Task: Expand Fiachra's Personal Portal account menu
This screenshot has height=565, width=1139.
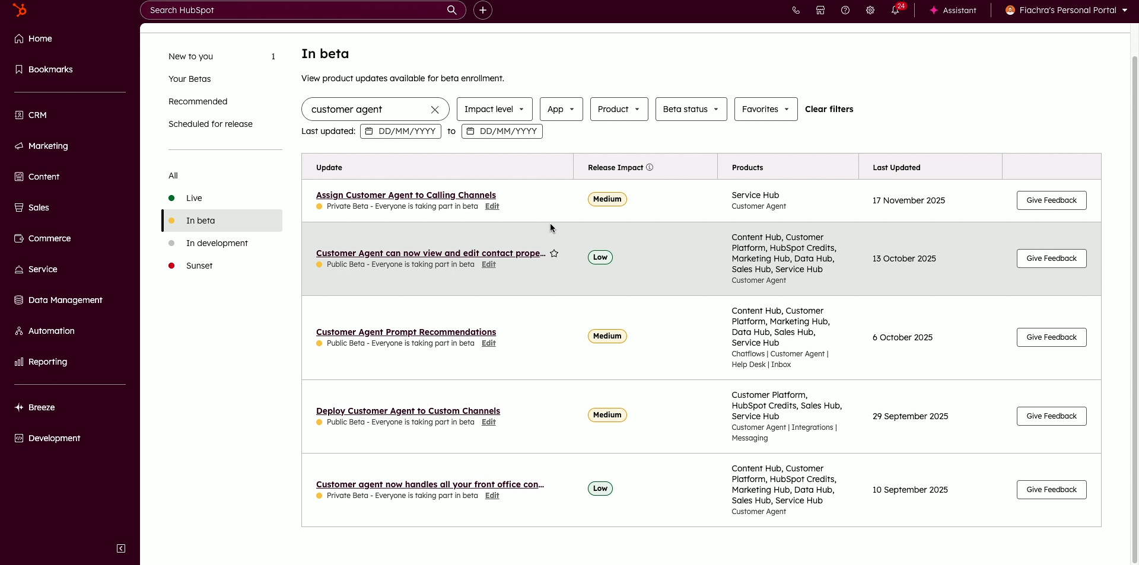Action: (x=1067, y=10)
